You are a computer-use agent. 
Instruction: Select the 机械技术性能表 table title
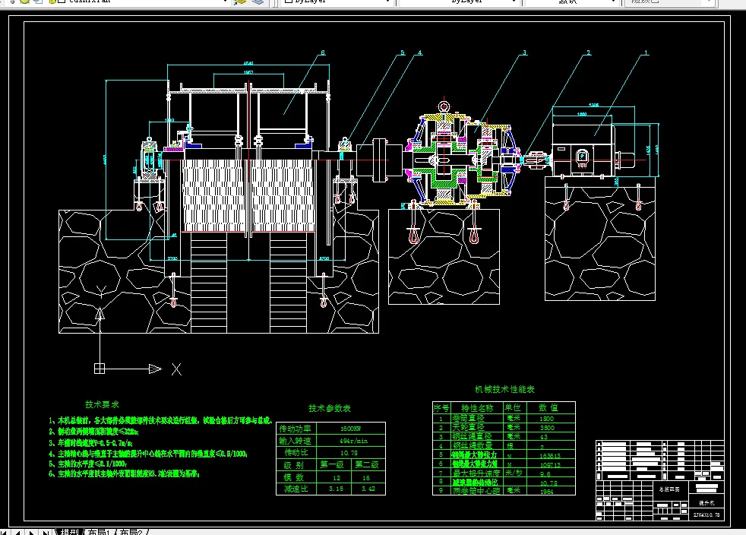[x=504, y=389]
